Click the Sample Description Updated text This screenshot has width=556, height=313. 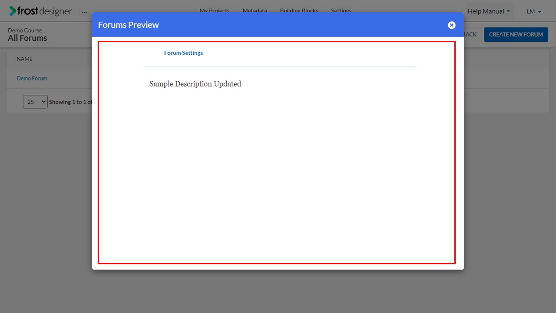(x=195, y=84)
